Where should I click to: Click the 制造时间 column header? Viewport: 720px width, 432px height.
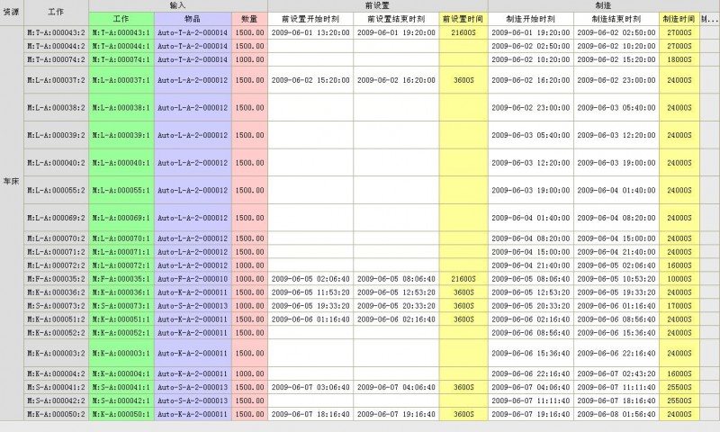tap(679, 19)
